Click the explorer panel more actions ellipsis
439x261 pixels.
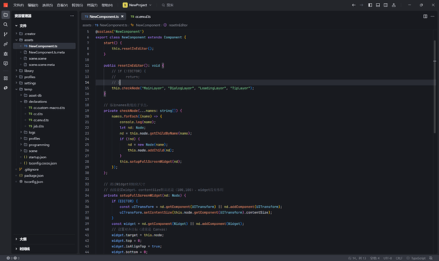click(x=71, y=16)
